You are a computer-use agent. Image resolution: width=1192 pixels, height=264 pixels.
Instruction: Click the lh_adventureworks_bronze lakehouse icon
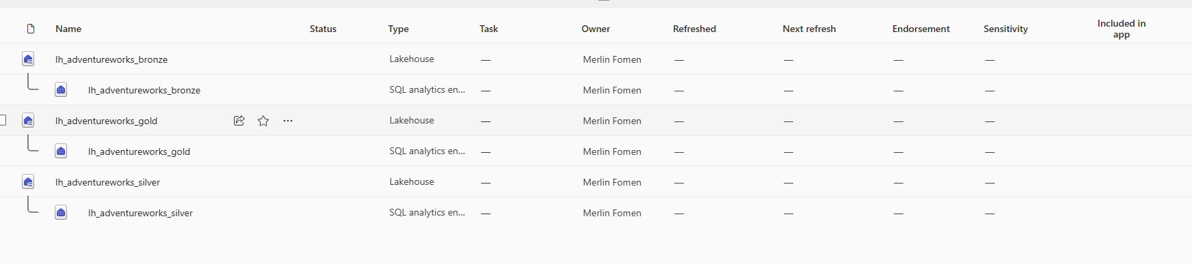tap(28, 59)
